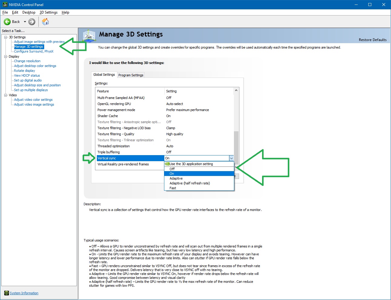391x300 pixels.
Task: Open the Back button history dropdown arrow
Action: coord(25,22)
